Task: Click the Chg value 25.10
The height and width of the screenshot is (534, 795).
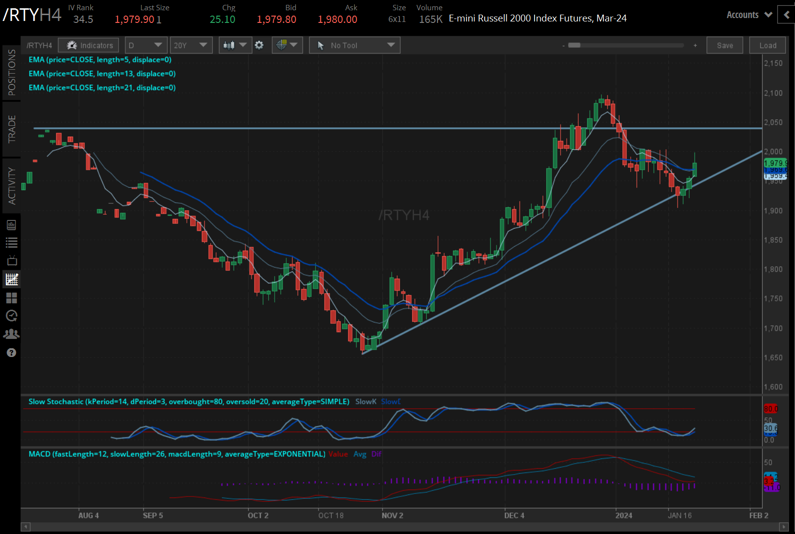Action: [x=222, y=20]
